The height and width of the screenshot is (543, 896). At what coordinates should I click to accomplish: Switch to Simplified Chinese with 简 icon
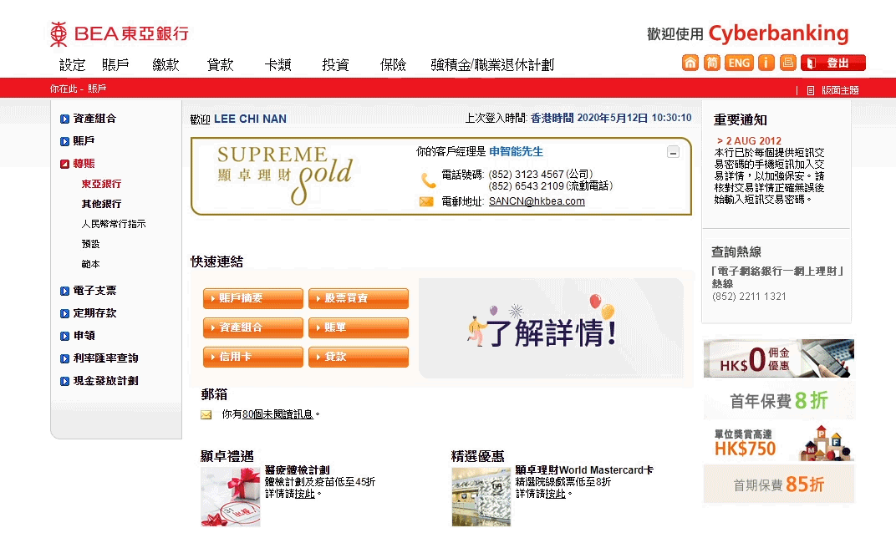pos(711,63)
